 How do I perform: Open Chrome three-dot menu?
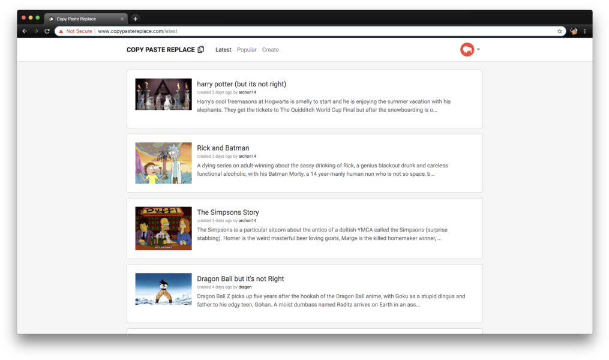585,31
